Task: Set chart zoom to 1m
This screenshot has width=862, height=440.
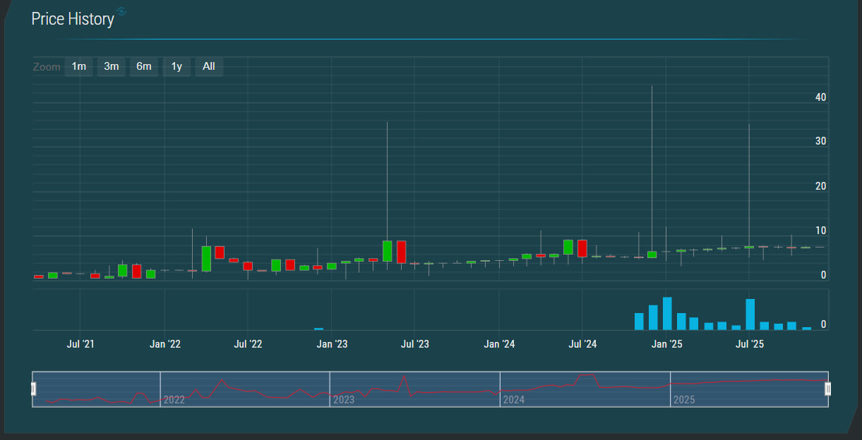Action: click(78, 66)
